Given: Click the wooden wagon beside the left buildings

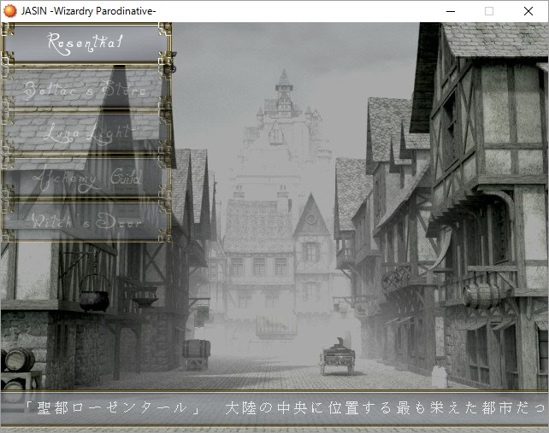Looking at the screenshot, I should click(196, 352).
